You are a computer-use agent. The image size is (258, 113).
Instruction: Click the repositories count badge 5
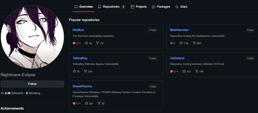coord(123,7)
